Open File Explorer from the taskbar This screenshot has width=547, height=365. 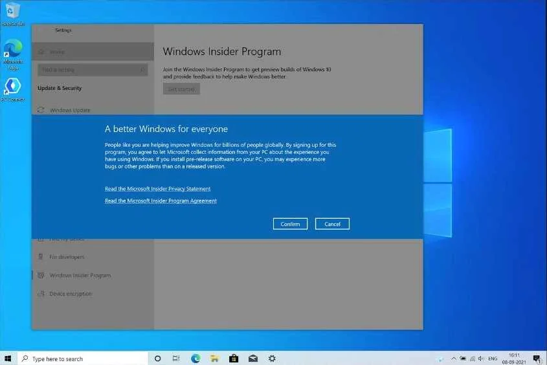coord(214,359)
